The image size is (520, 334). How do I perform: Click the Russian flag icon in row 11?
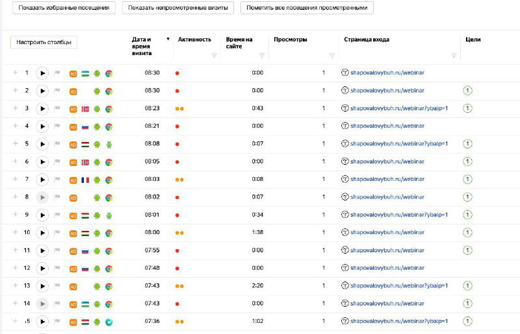85,250
